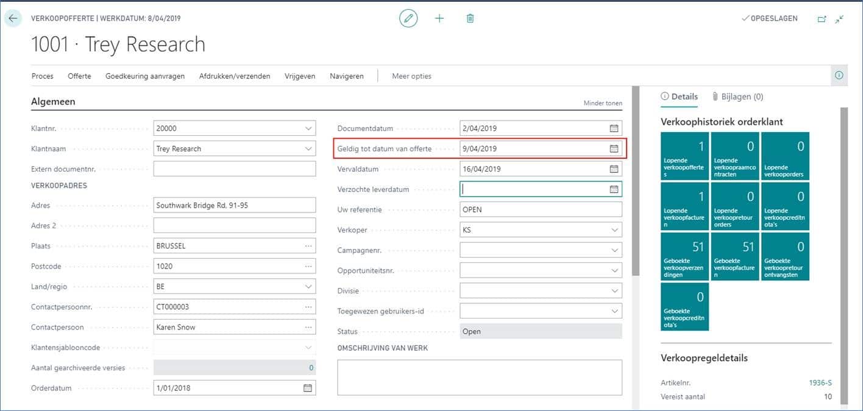This screenshot has width=863, height=411.
Task: Click the Adres field
Action: pyautogui.click(x=235, y=205)
